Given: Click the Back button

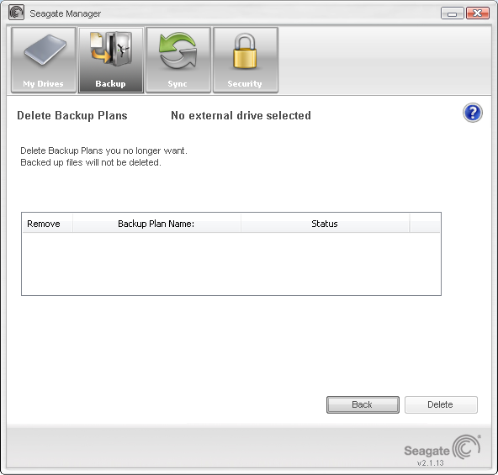Looking at the screenshot, I should point(363,404).
